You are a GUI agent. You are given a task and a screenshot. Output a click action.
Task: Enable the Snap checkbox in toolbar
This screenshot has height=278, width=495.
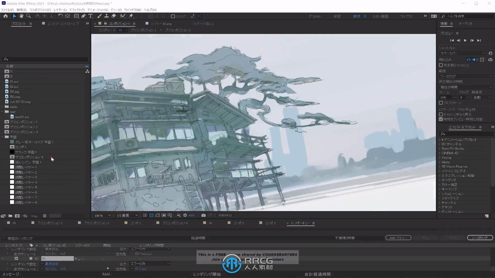click(x=173, y=16)
